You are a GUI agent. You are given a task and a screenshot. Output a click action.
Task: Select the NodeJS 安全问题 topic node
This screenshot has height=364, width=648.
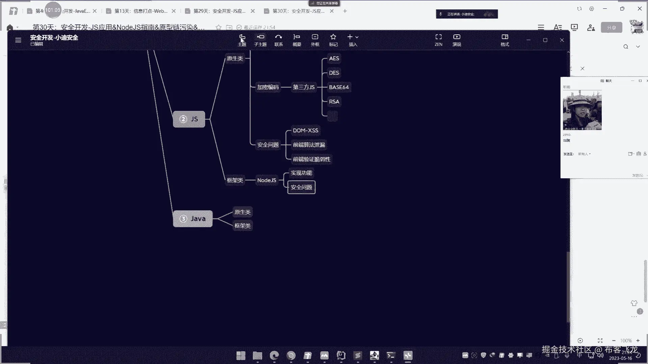tap(301, 187)
